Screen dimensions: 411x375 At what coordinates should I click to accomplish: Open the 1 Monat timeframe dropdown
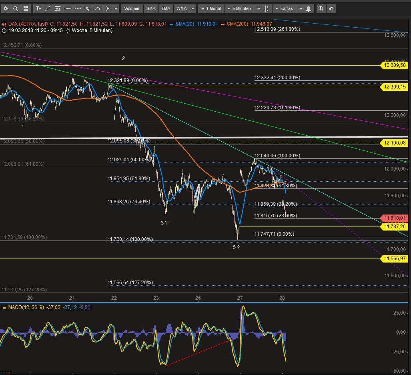tap(211, 8)
